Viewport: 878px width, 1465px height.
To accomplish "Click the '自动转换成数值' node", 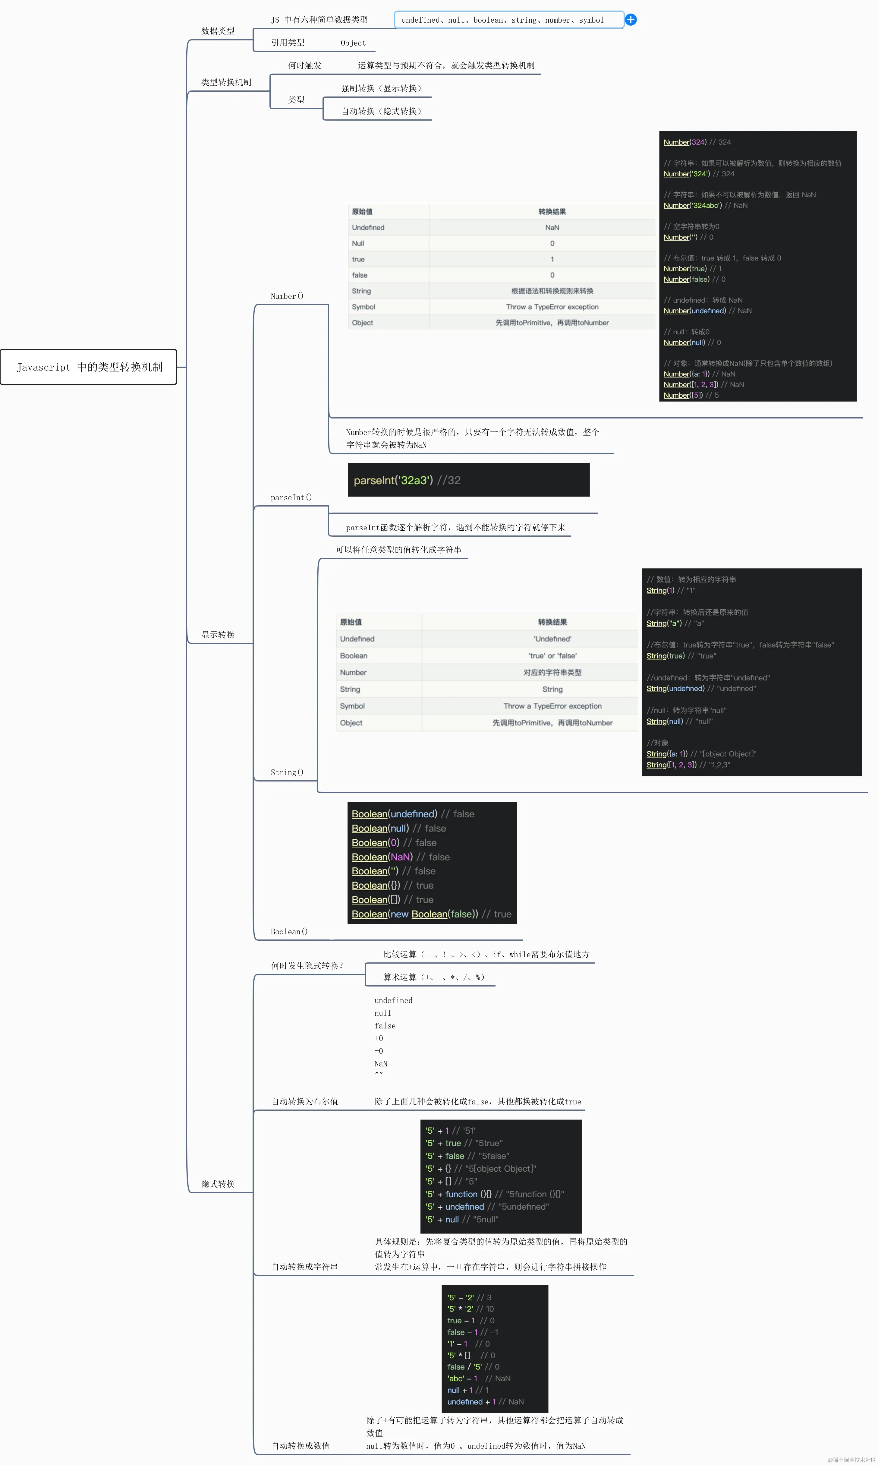I will point(301,1445).
